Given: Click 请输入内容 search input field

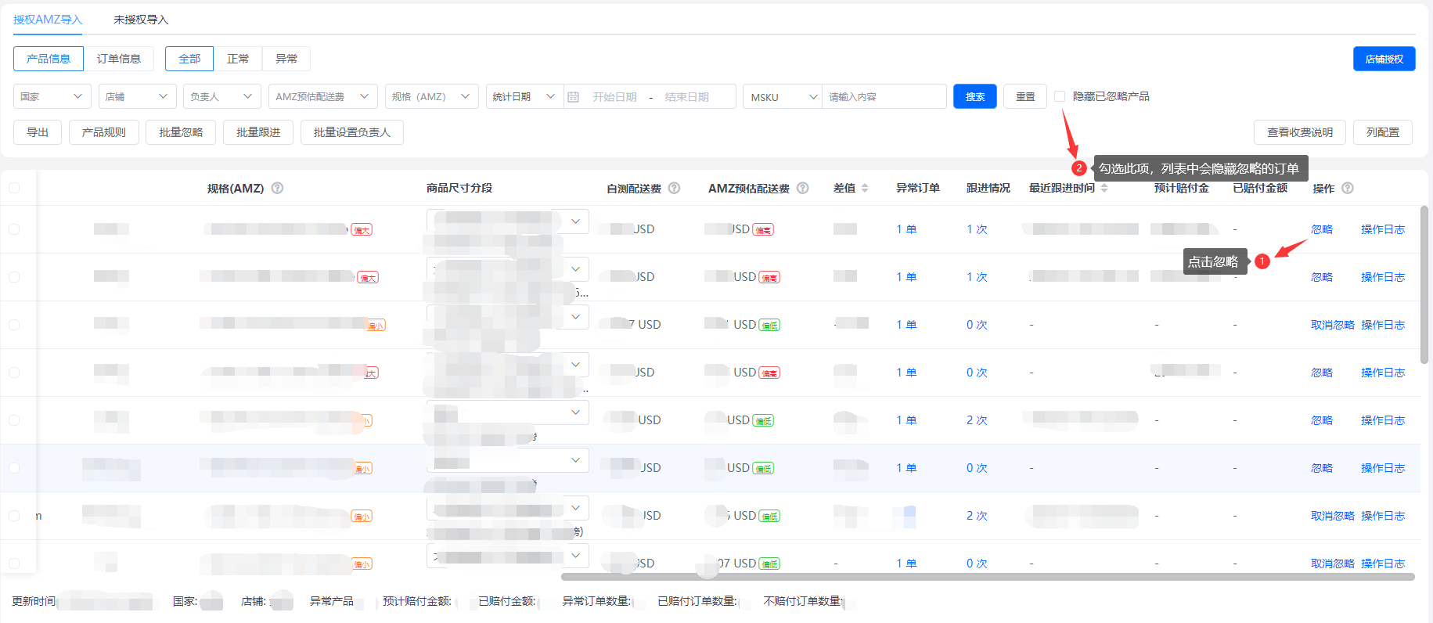Looking at the screenshot, I should [x=884, y=96].
